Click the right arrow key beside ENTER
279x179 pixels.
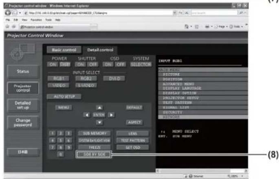tap(111, 115)
